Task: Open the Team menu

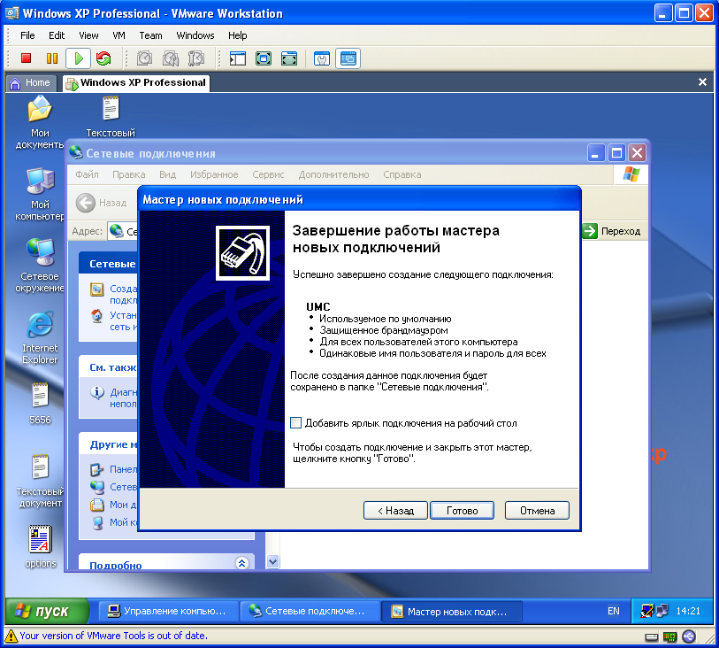Action: 150,35
